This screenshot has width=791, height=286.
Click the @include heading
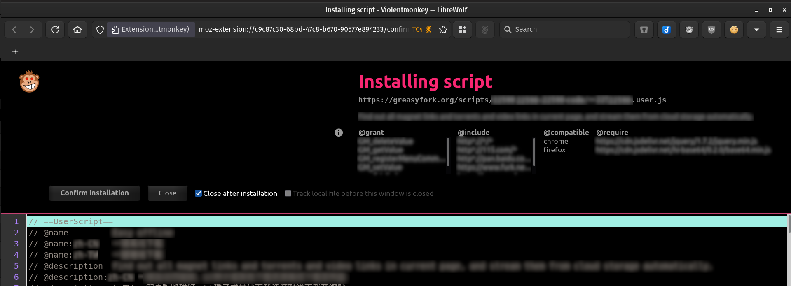tap(474, 133)
